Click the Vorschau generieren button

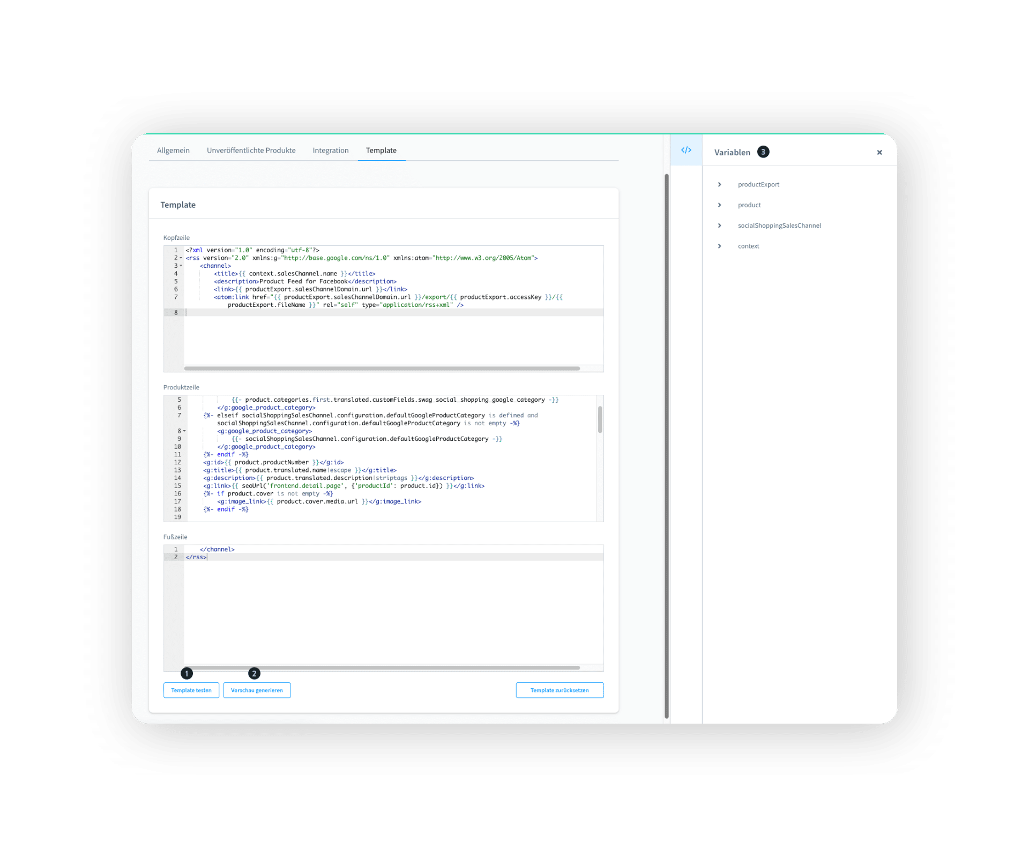[x=257, y=690]
